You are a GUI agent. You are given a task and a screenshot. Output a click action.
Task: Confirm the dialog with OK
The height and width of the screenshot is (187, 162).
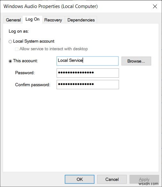[x=80, y=179]
